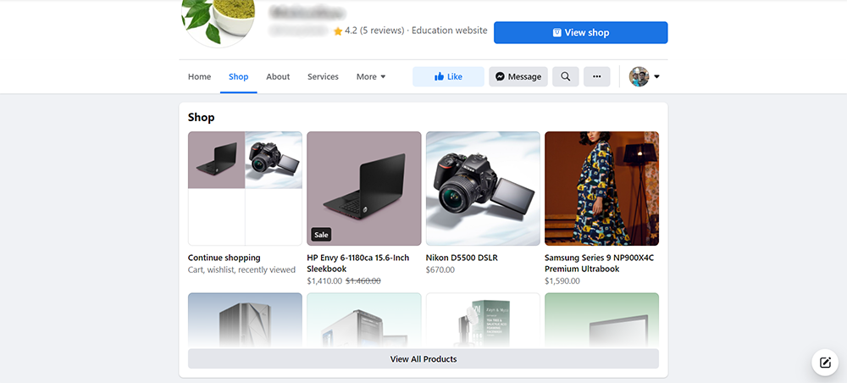Click the Samsung Series 9 NP900X4C title
Image resolution: width=847 pixels, height=383 pixels.
[x=599, y=263]
